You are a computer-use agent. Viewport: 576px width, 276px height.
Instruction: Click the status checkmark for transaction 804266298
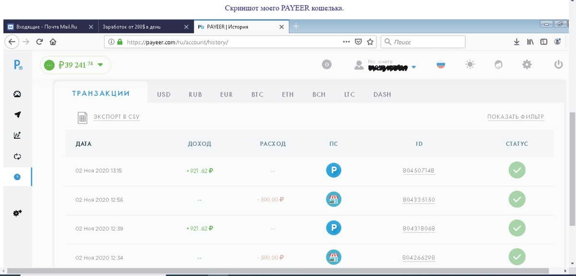(x=517, y=257)
